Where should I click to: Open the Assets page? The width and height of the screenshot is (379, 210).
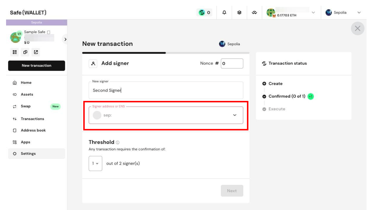click(x=36, y=94)
